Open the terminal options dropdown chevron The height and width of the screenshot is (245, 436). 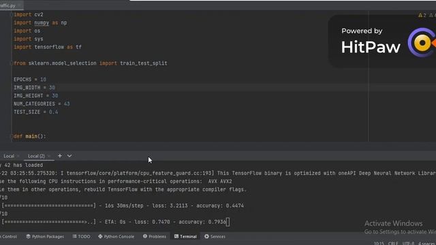69,156
